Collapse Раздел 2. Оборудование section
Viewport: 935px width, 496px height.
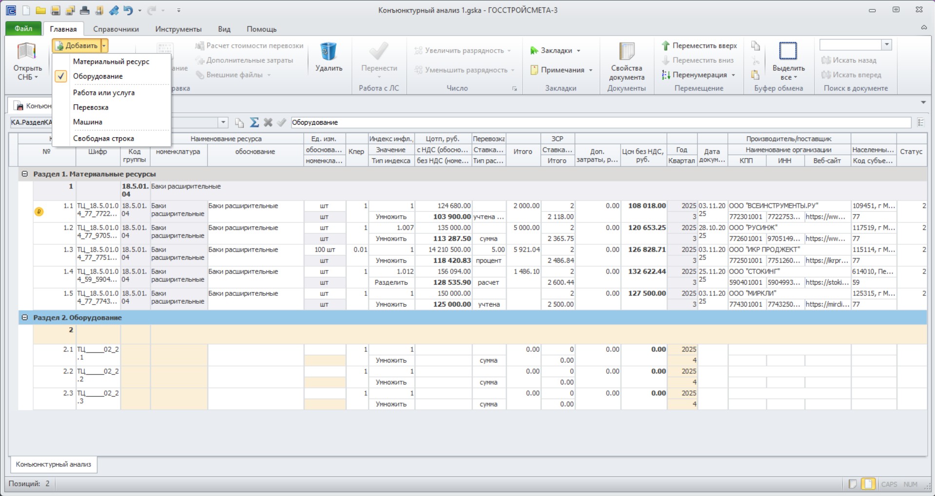point(24,317)
